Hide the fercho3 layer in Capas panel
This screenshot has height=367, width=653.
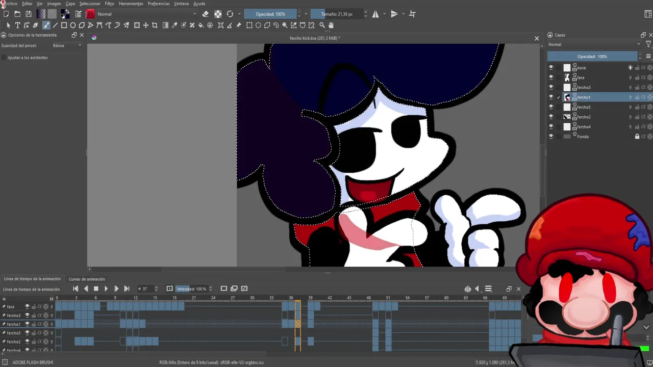[x=550, y=87]
